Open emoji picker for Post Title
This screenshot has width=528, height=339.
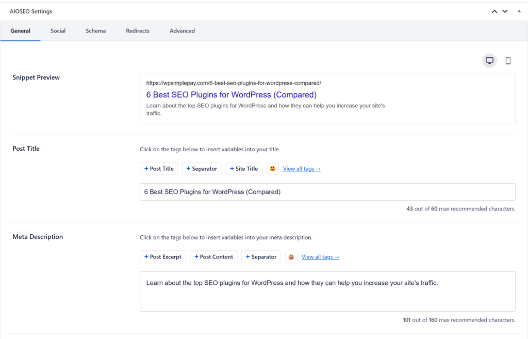pyautogui.click(x=273, y=169)
